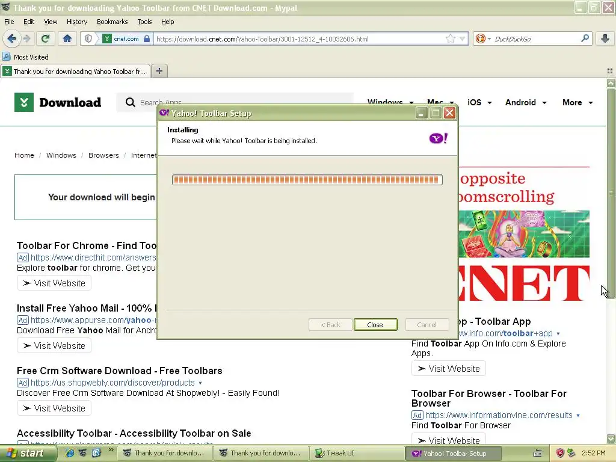Open the Downloads arrow button
Image resolution: width=616 pixels, height=462 pixels.
[605, 38]
